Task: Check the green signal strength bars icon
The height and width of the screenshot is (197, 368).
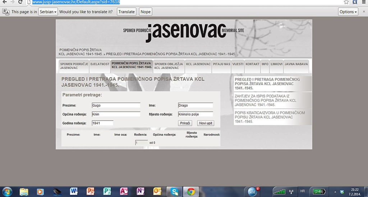Action: [x=279, y=192]
